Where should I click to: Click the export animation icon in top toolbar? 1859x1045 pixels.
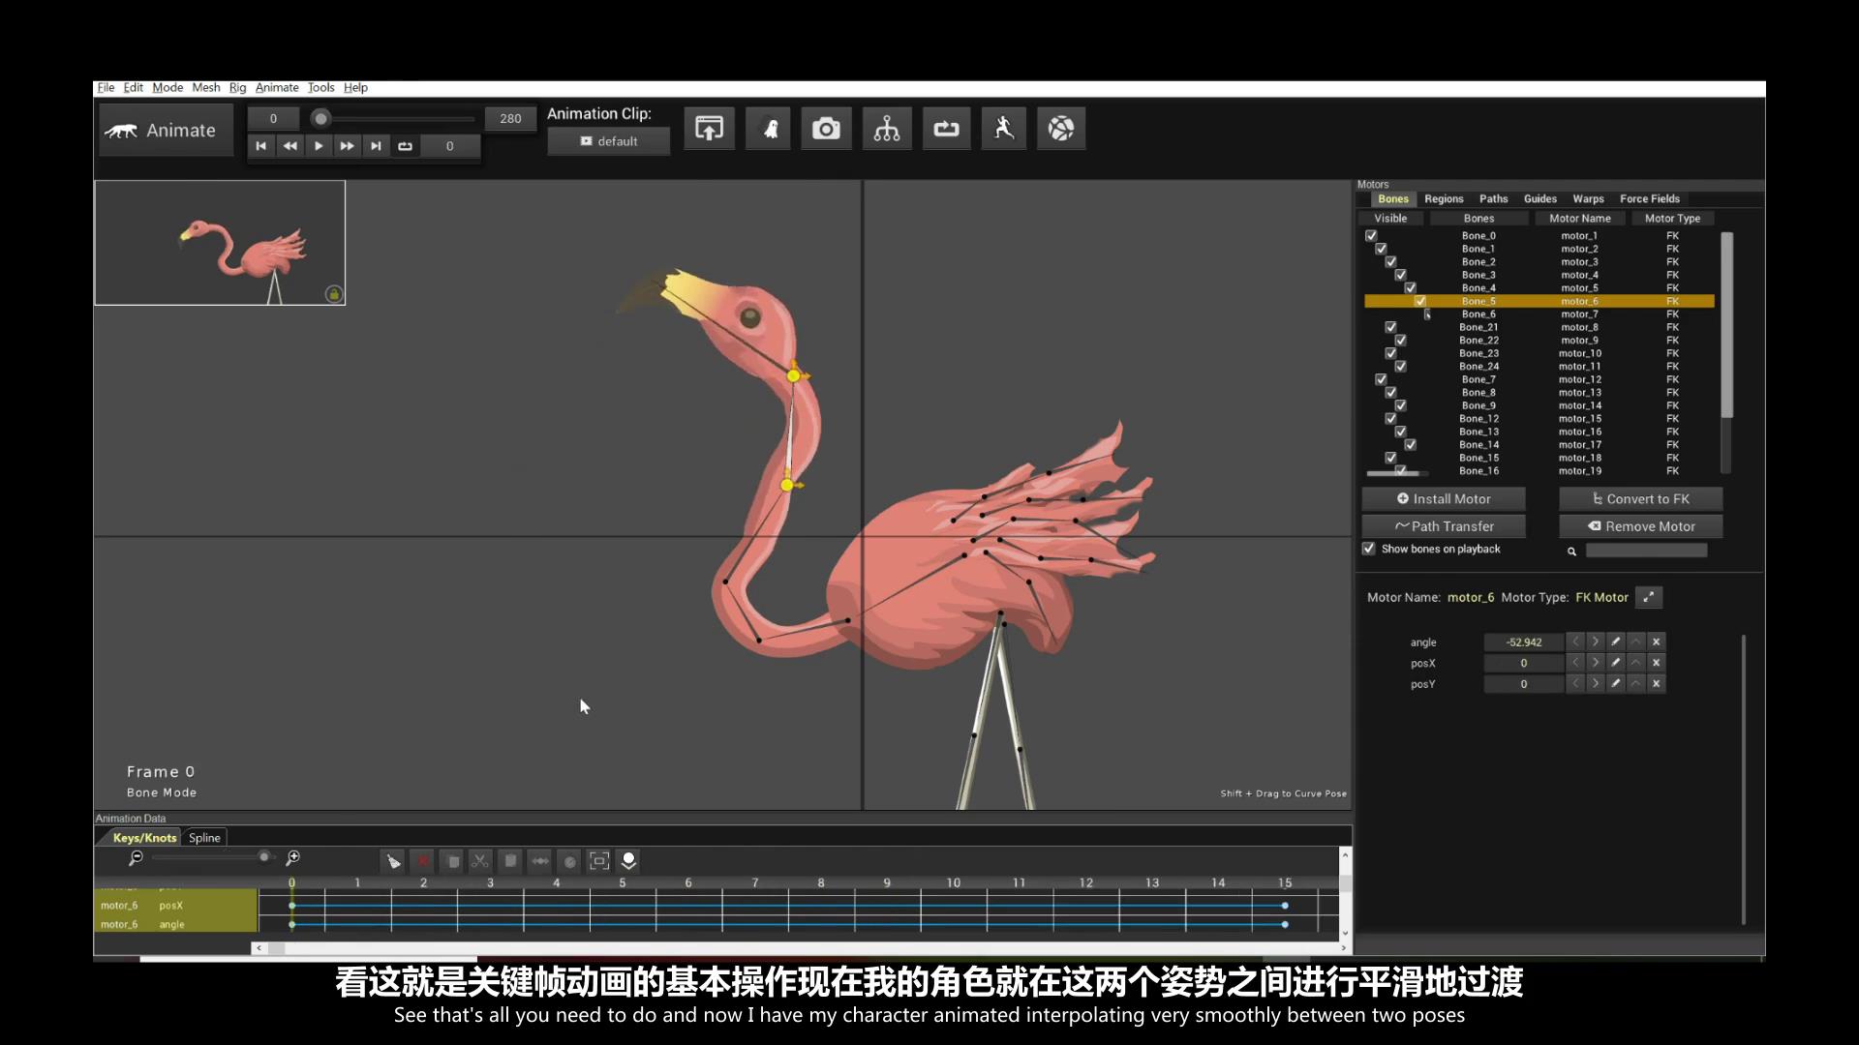click(709, 129)
